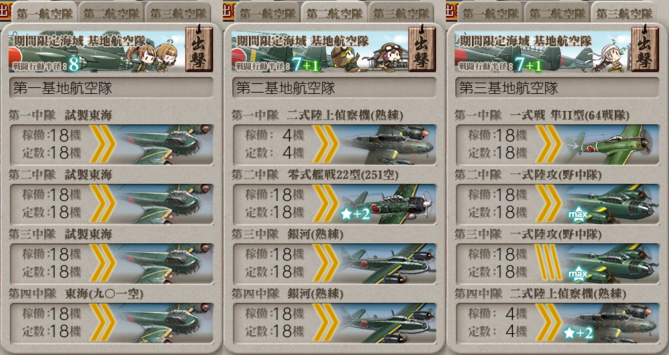
Task: Click the 出撃 tag in the first air corps panel
Action: (x=199, y=49)
